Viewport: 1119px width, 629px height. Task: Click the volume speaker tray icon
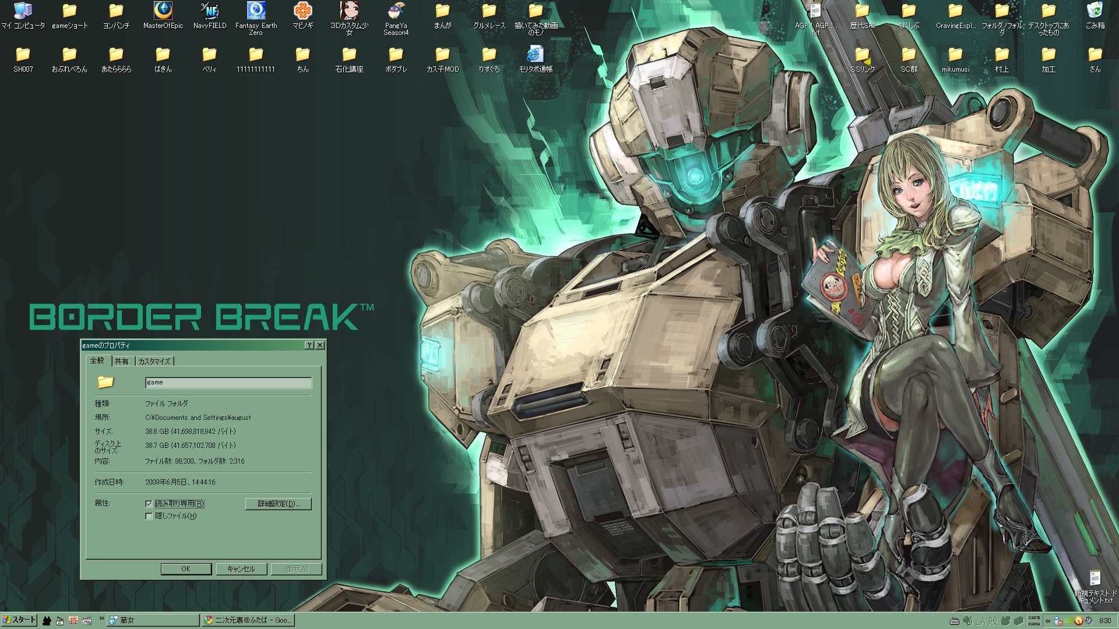click(x=1089, y=621)
